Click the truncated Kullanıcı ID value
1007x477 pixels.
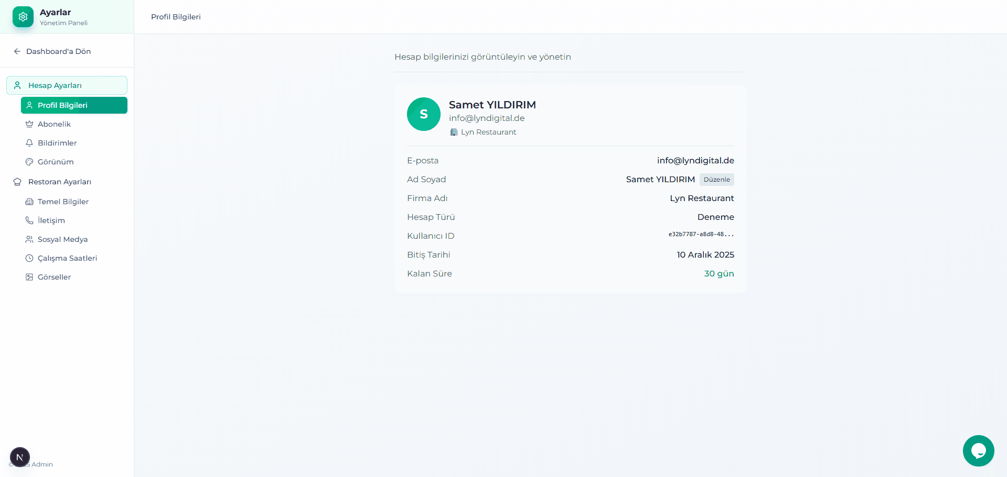(x=701, y=235)
